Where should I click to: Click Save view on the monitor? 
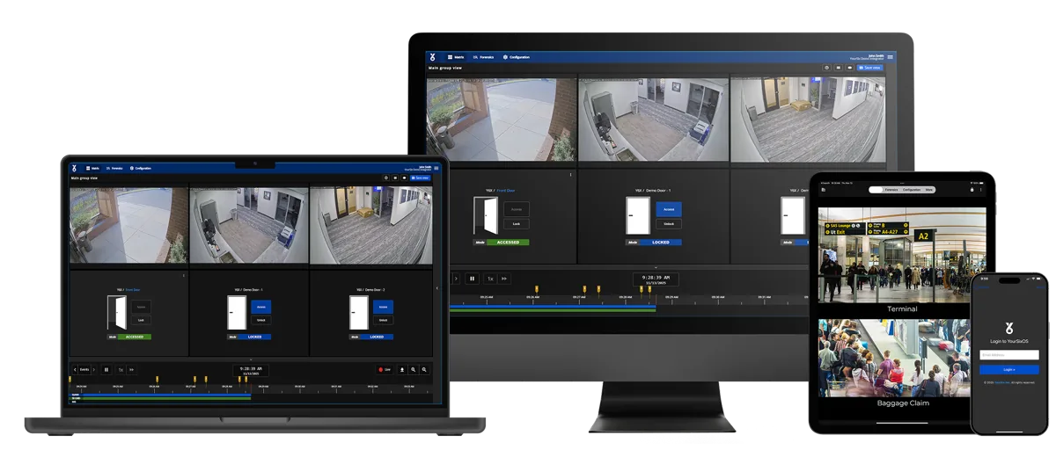869,68
